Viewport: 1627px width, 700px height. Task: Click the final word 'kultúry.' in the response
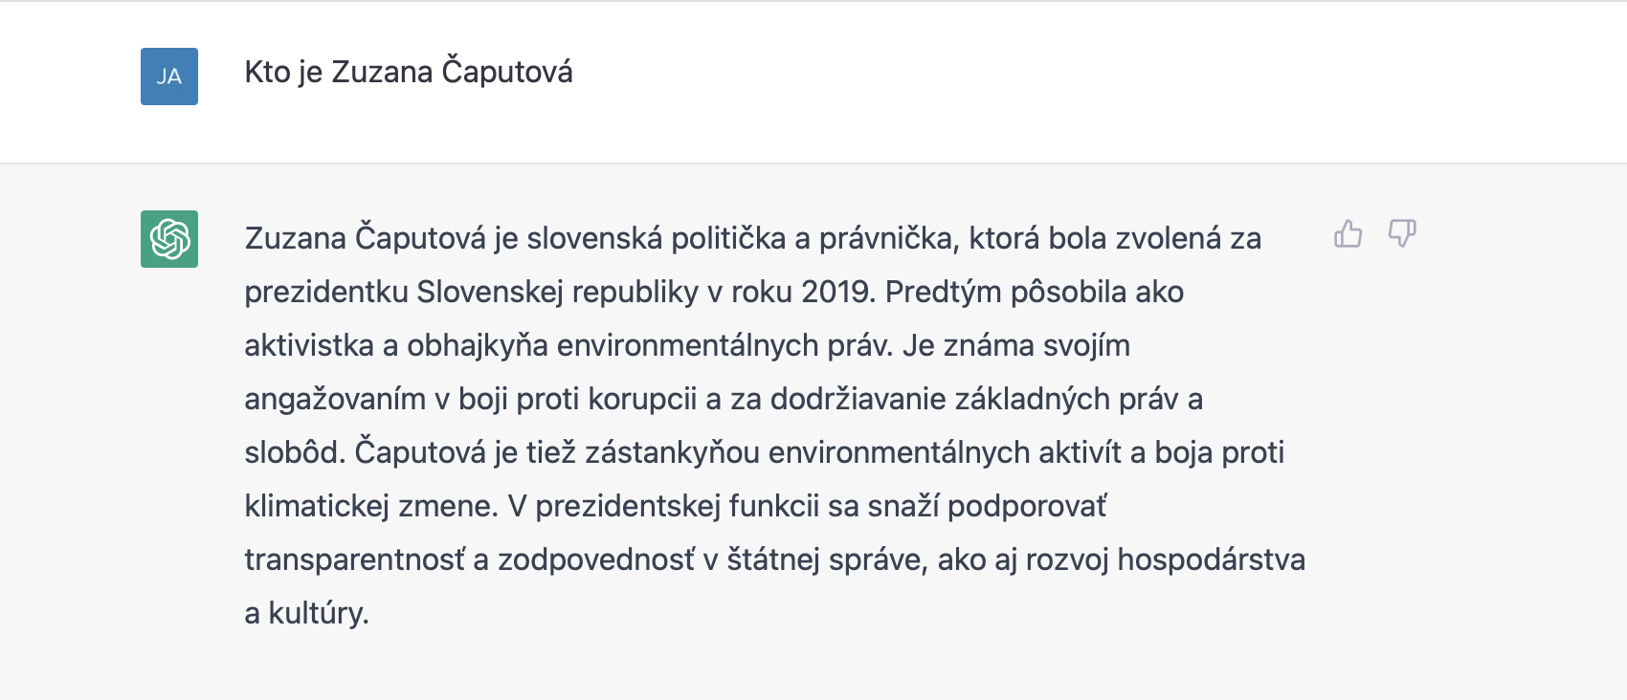coord(319,613)
